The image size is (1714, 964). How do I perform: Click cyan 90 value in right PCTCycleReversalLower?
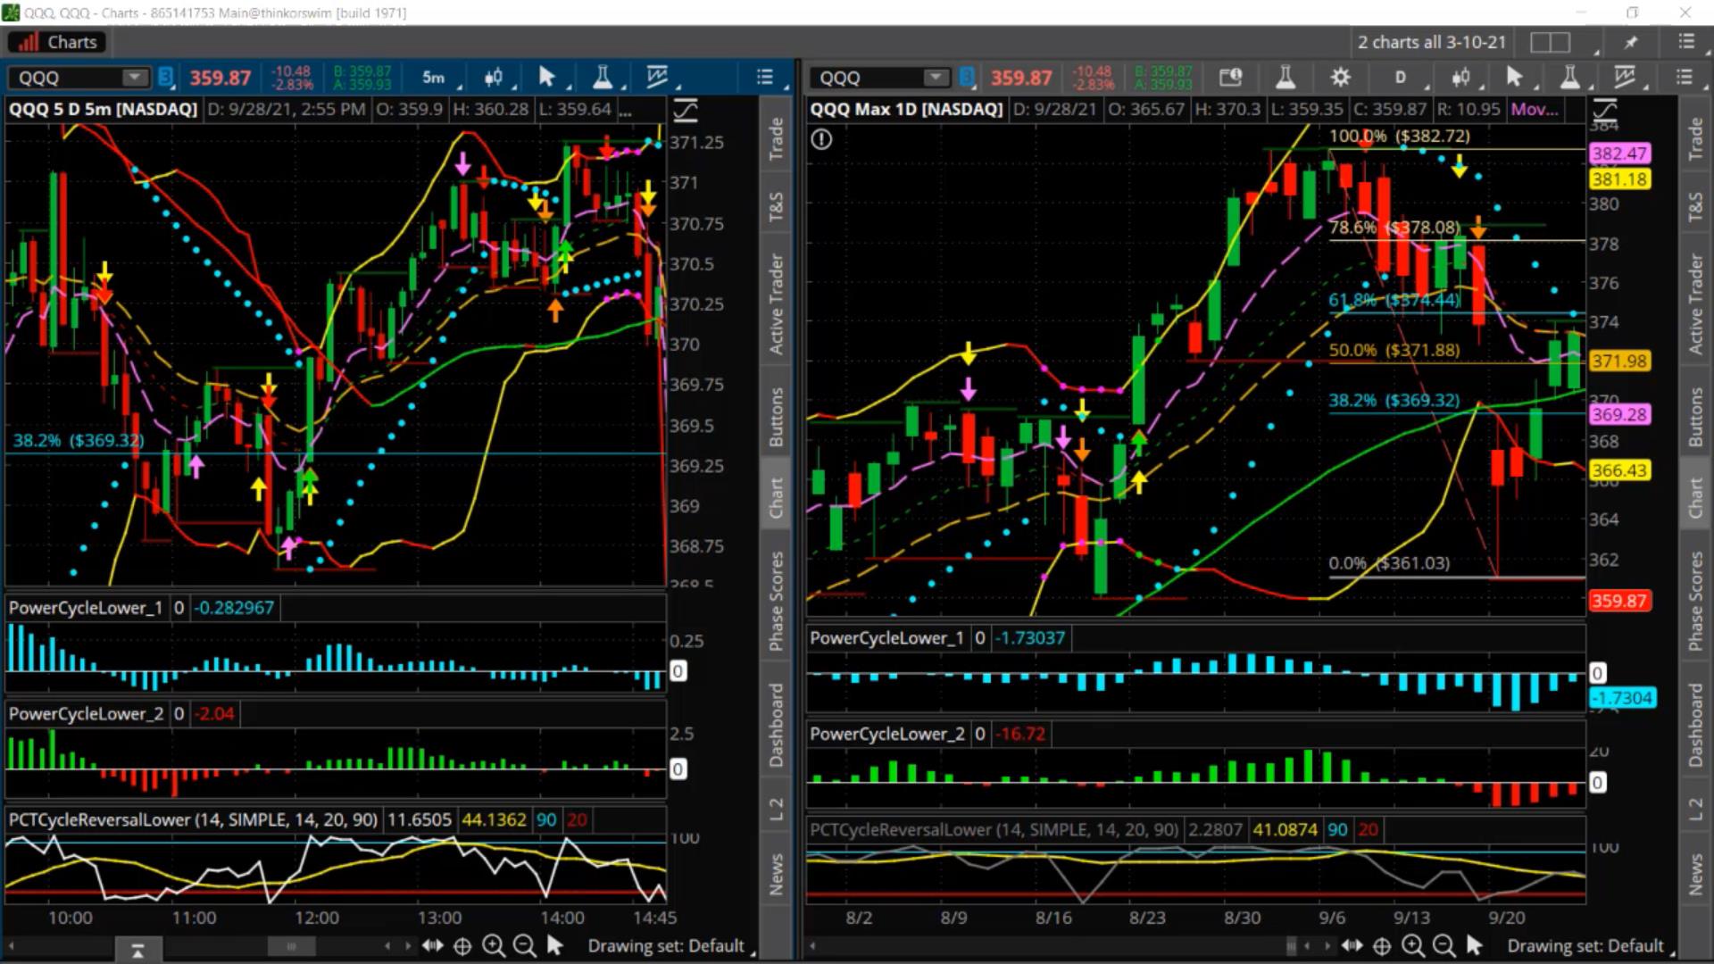tap(1337, 829)
